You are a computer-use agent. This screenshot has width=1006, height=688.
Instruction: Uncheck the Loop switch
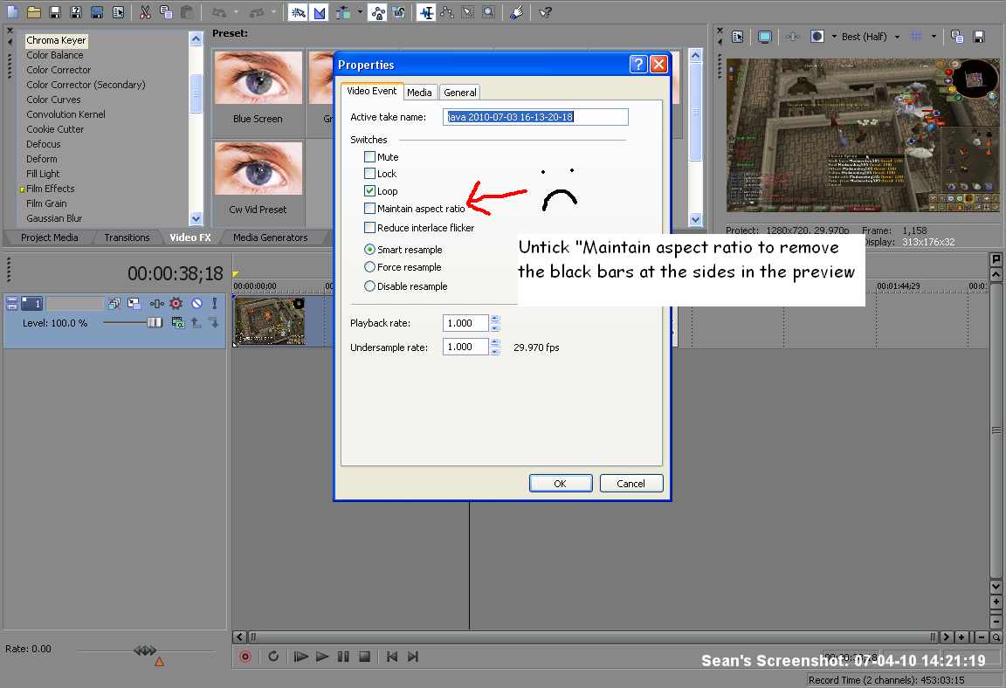click(x=370, y=191)
